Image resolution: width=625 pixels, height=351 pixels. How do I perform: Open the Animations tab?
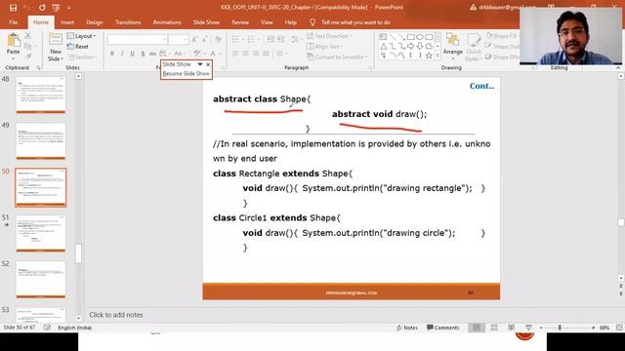(x=167, y=22)
